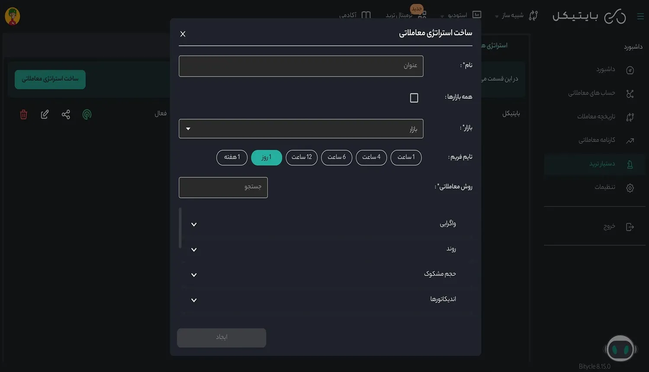
Task: Click the فعال status text
Action: point(161,113)
